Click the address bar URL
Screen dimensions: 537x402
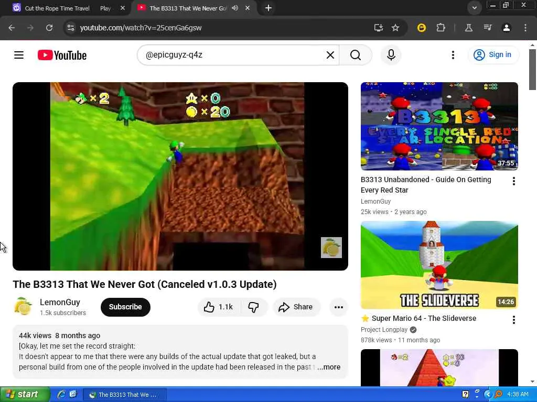point(141,28)
